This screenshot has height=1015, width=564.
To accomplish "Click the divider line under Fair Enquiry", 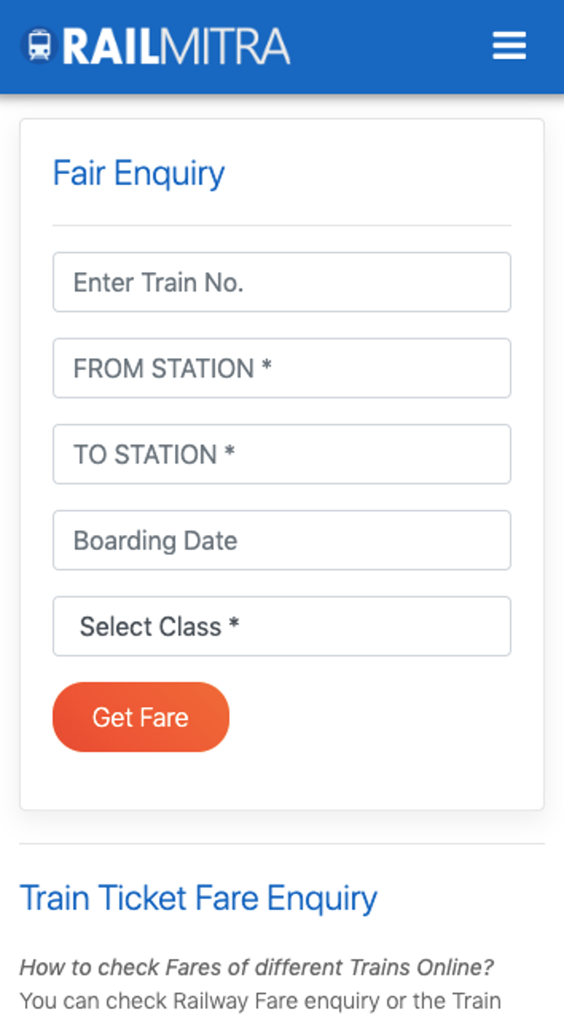I will [x=281, y=225].
